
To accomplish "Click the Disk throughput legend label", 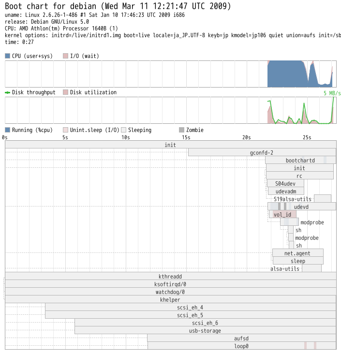I will [x=34, y=92].
